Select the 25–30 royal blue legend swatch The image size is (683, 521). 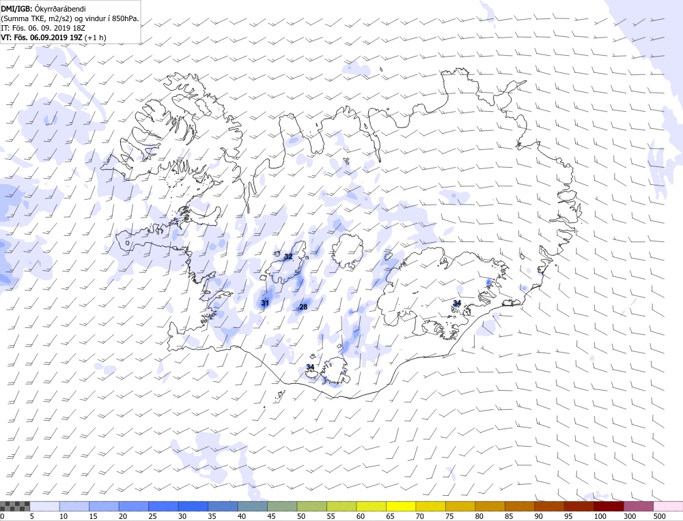tap(163, 506)
